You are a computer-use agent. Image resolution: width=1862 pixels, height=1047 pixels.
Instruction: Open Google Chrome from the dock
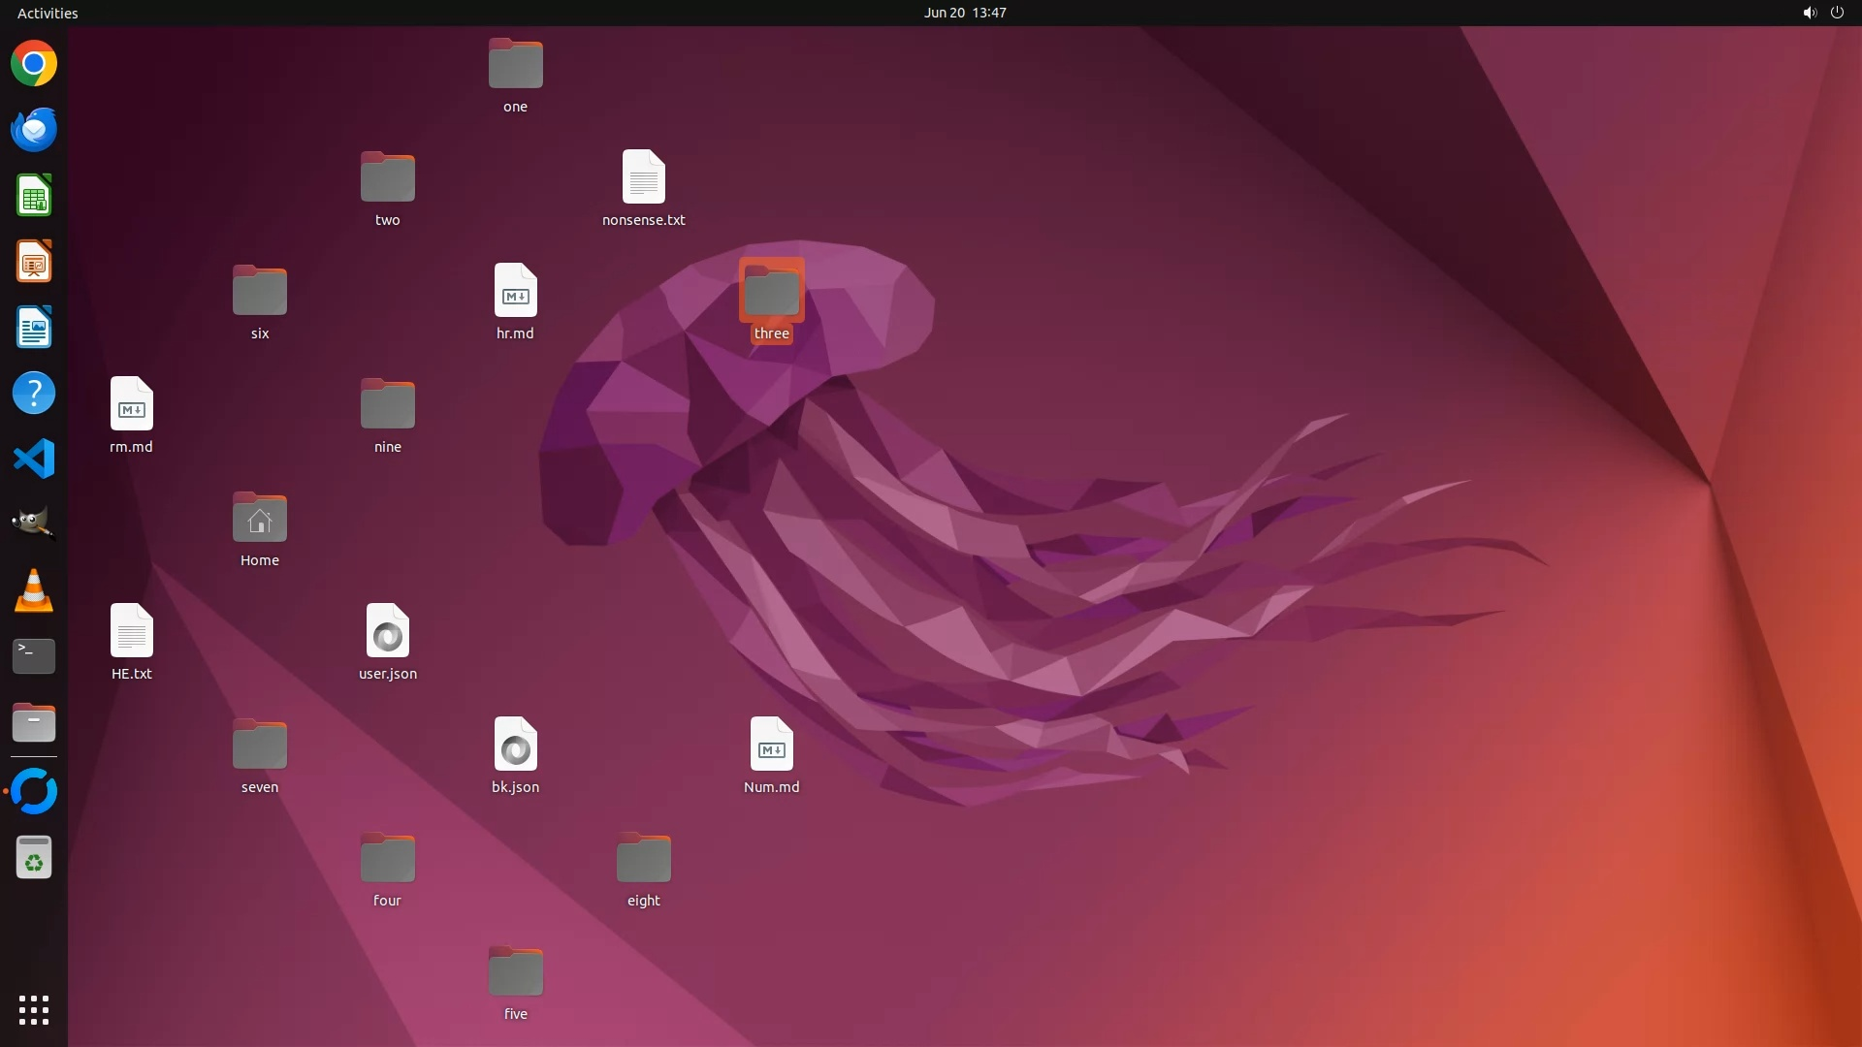[x=34, y=64]
